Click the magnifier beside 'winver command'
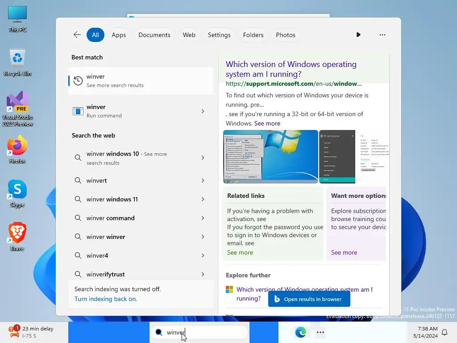Screen dimensions: 457x343 (78, 218)
